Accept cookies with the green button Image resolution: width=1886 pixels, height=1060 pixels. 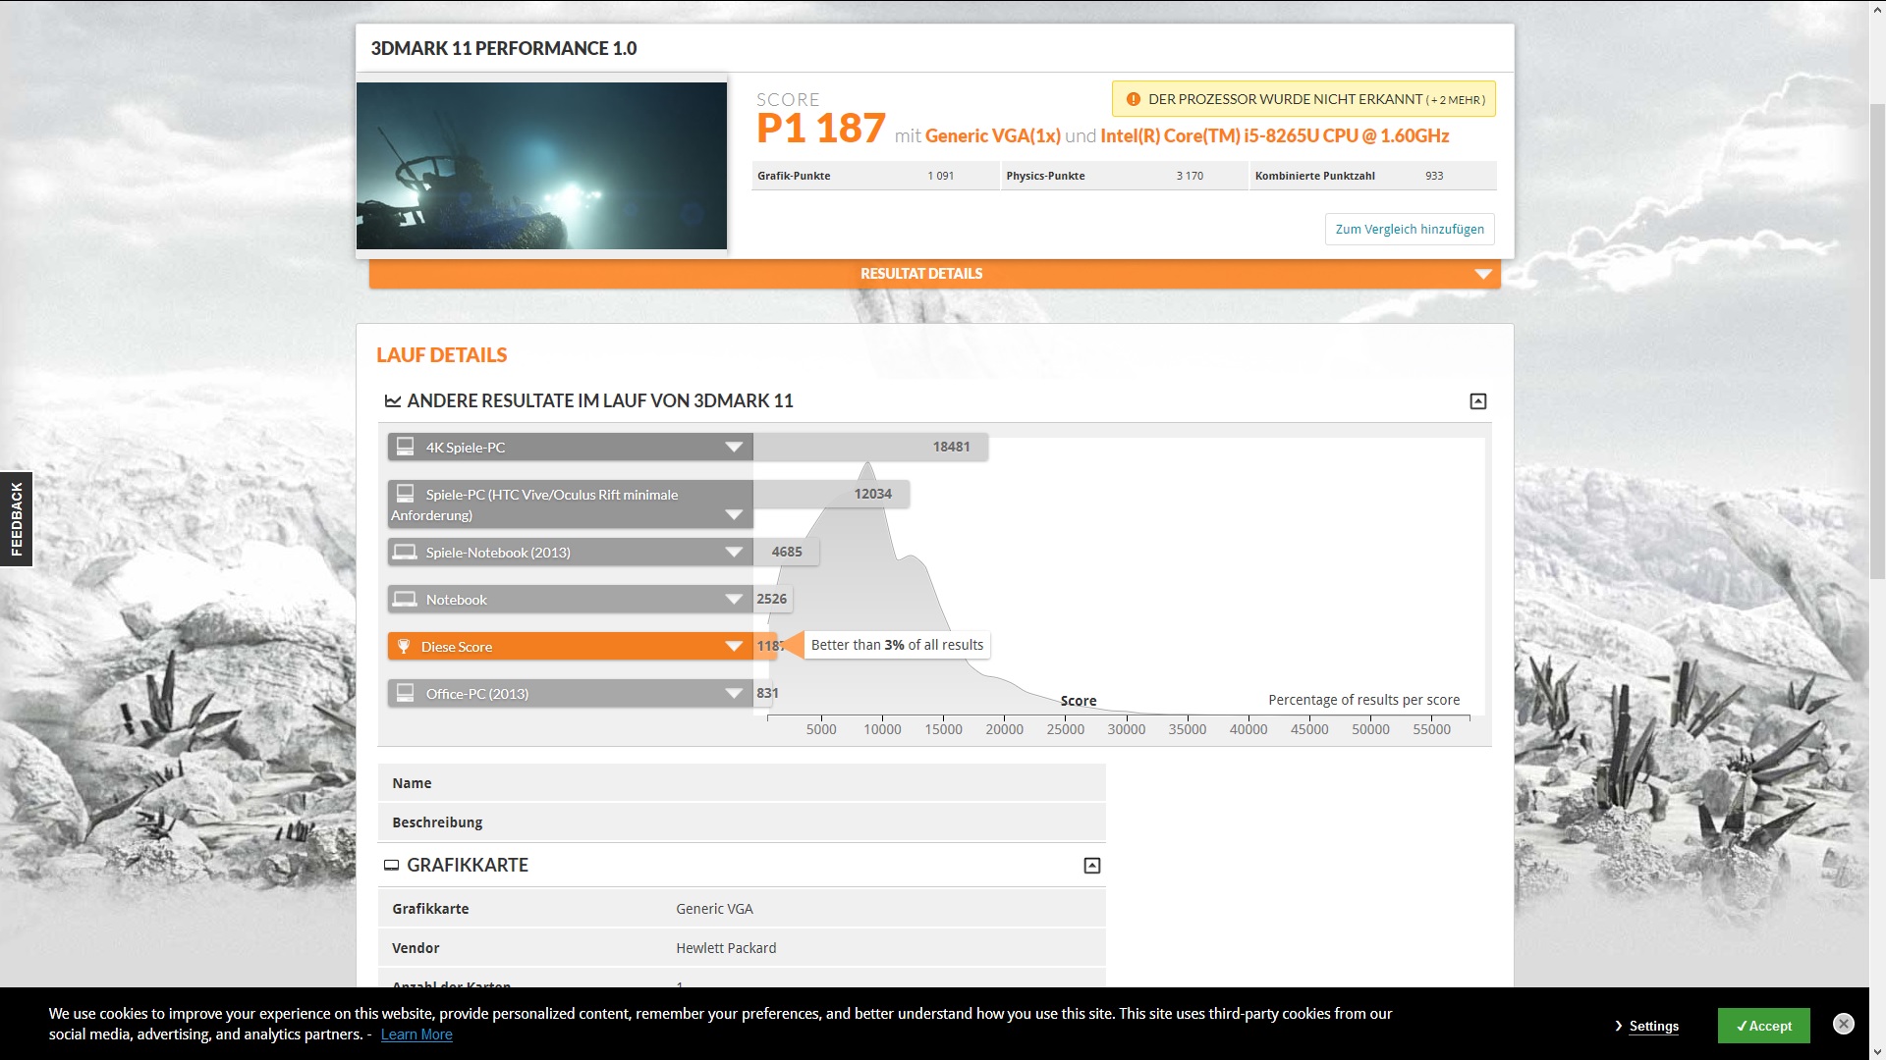1763,1026
